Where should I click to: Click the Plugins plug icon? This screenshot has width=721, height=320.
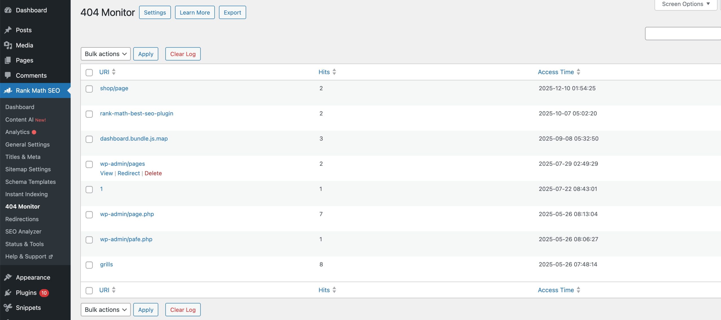(x=8, y=292)
